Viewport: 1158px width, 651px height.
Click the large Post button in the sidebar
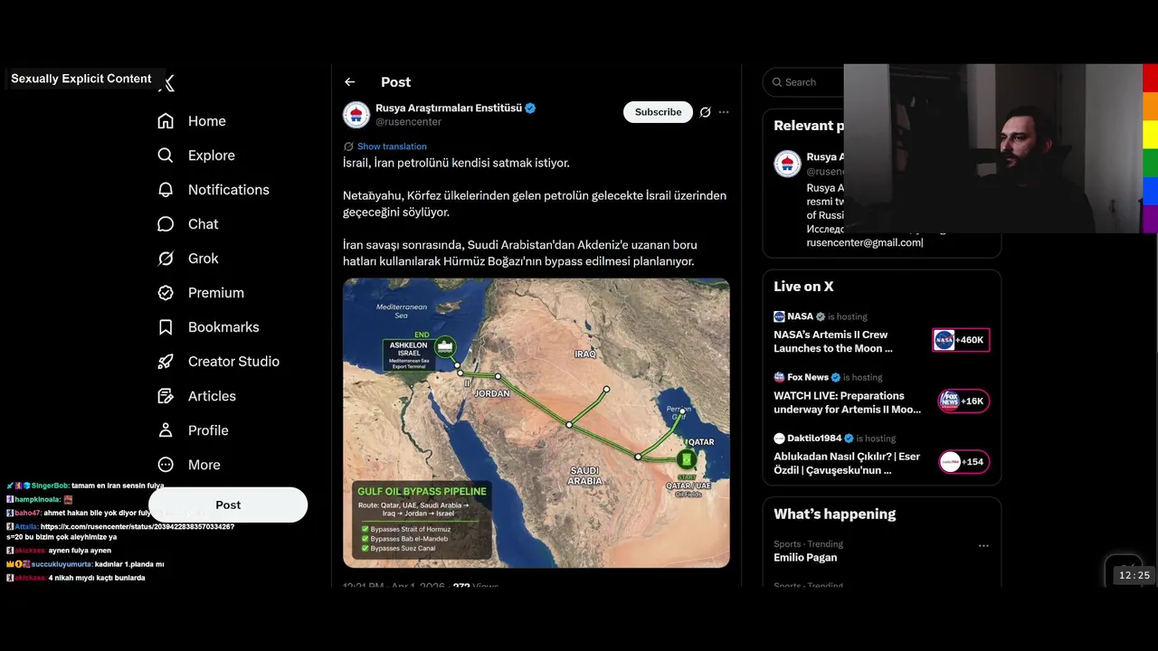[x=228, y=505]
